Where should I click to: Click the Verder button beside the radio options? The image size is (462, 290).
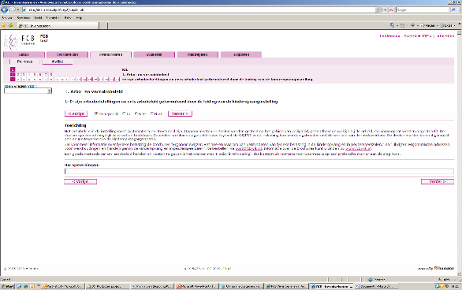coord(180,113)
